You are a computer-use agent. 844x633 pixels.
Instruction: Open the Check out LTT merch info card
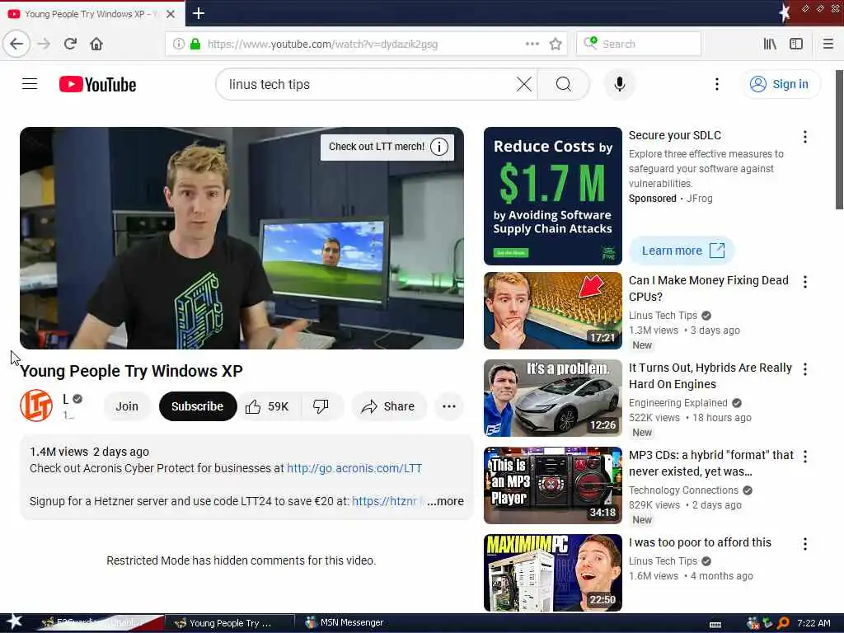click(387, 147)
